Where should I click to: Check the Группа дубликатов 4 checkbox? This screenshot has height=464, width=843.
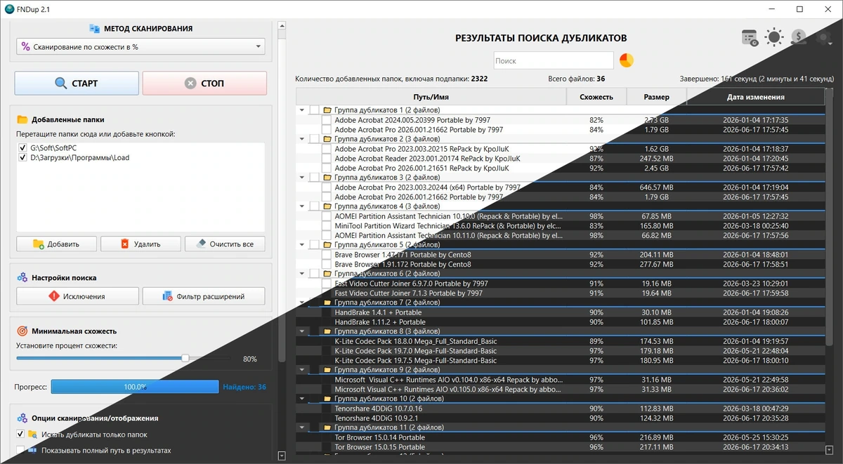[314, 206]
